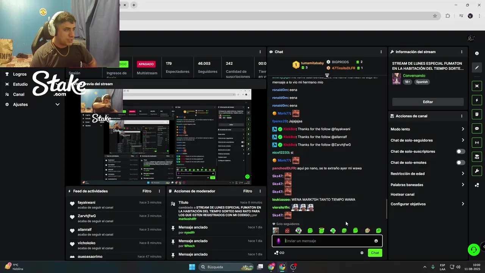Click username tumamitababy in leaderboard

(x=312, y=63)
